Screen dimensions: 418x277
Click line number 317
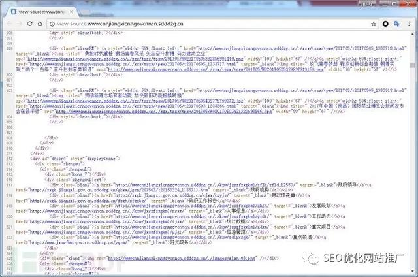coord(10,185)
